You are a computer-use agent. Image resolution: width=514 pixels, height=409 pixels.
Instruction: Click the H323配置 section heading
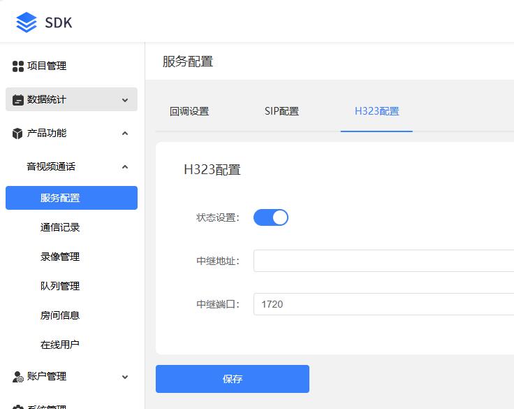(x=212, y=170)
